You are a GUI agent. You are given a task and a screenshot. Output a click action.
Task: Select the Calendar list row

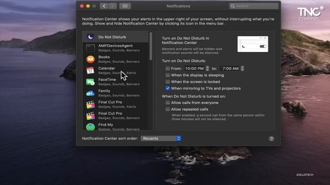(115, 70)
